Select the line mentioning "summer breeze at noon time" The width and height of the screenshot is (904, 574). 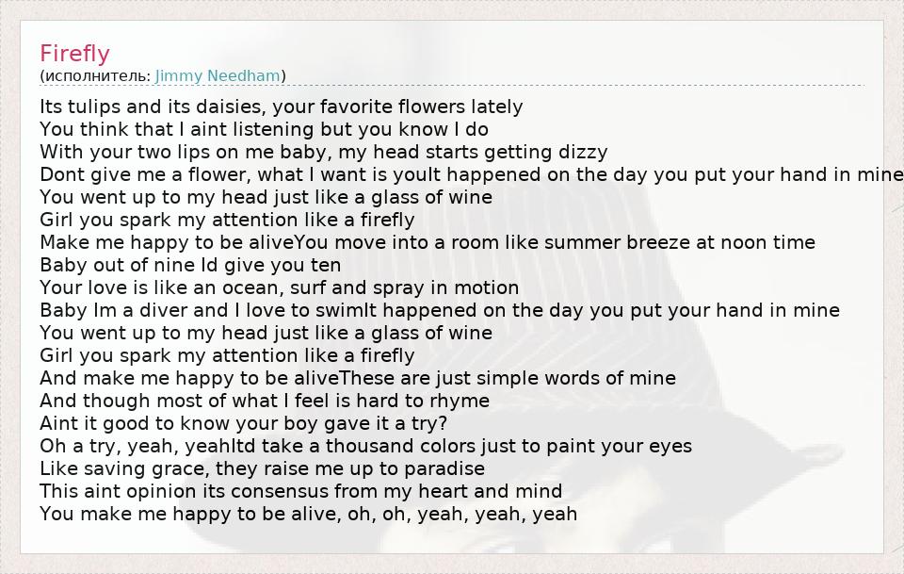[428, 242]
